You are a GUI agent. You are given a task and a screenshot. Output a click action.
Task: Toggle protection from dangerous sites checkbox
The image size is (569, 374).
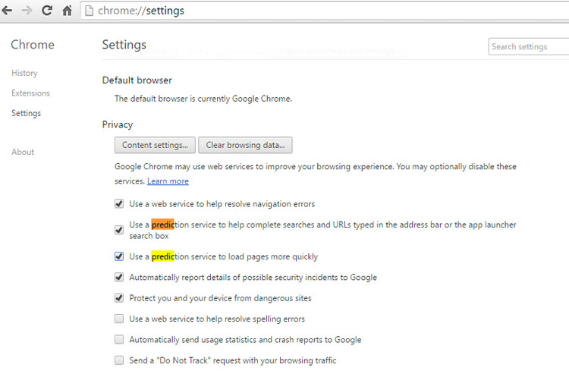119,298
